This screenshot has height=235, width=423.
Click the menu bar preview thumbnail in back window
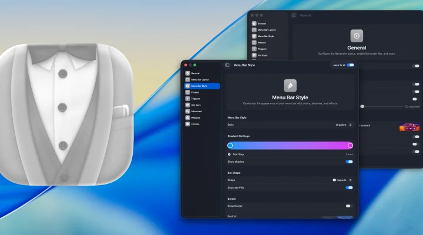(409, 127)
